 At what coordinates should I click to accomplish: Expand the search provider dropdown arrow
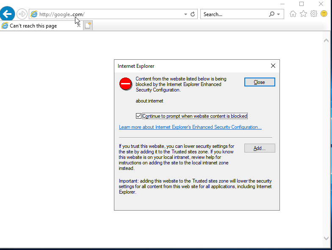(279, 14)
